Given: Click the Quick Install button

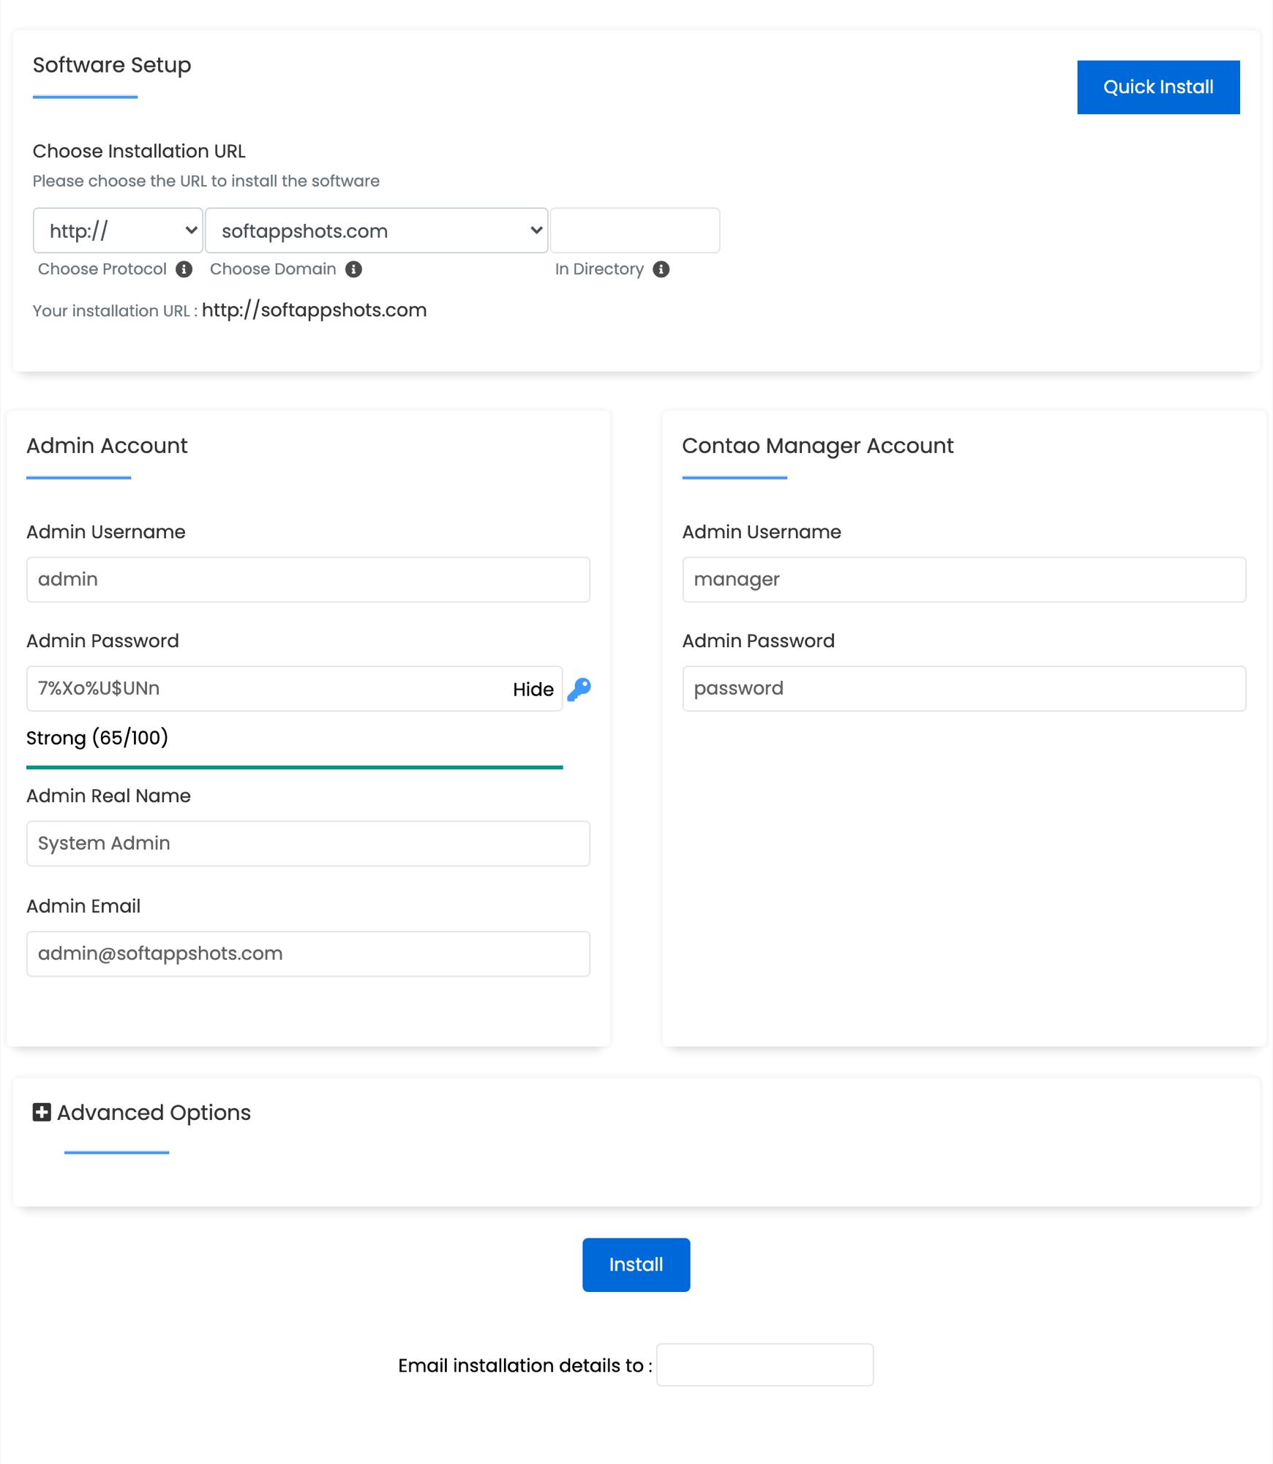Looking at the screenshot, I should [x=1158, y=86].
